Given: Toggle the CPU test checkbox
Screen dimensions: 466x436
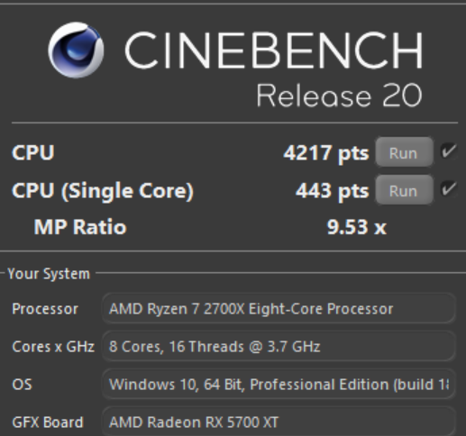Looking at the screenshot, I should pyautogui.click(x=449, y=151).
